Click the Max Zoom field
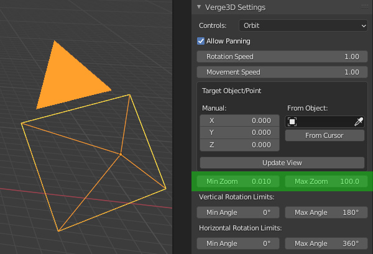Image resolution: width=373 pixels, height=254 pixels. pos(326,181)
